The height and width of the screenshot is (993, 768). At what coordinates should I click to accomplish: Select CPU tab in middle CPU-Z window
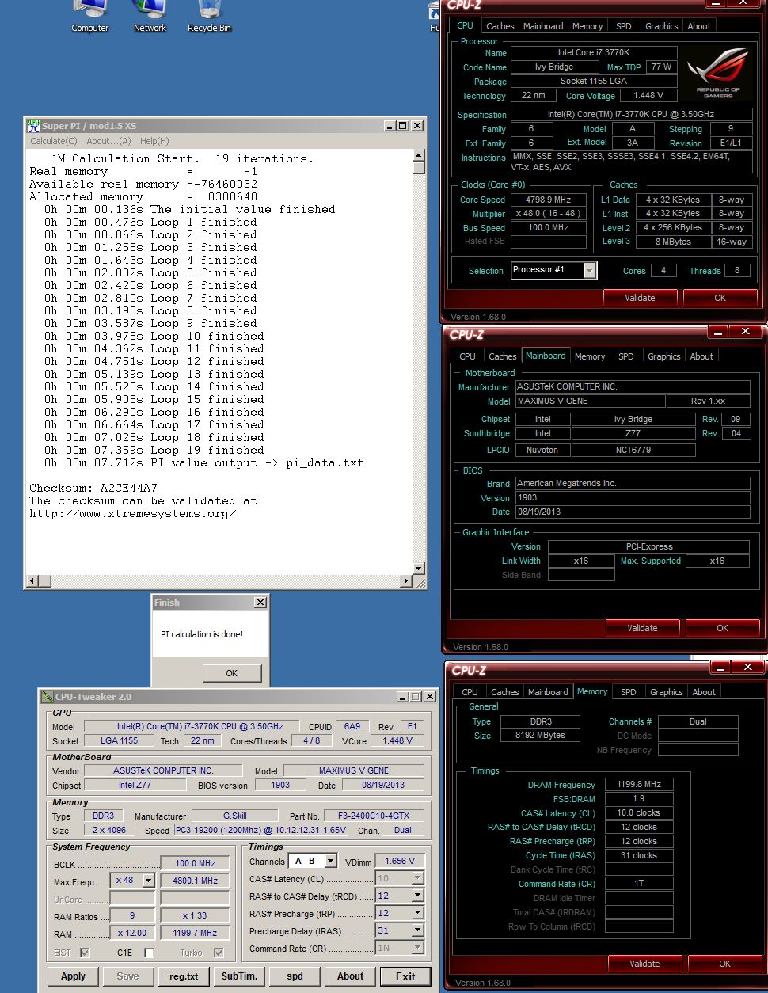click(x=468, y=356)
